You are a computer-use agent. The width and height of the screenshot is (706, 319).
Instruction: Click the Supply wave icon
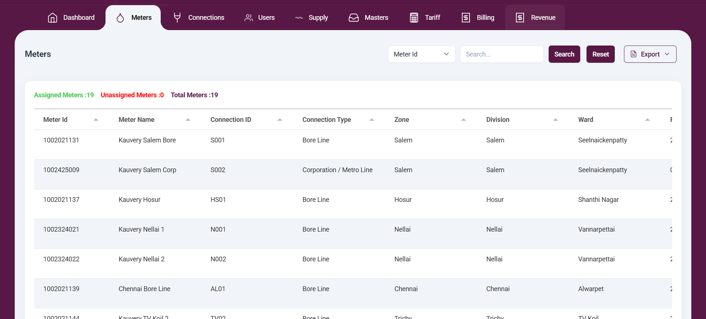[299, 18]
